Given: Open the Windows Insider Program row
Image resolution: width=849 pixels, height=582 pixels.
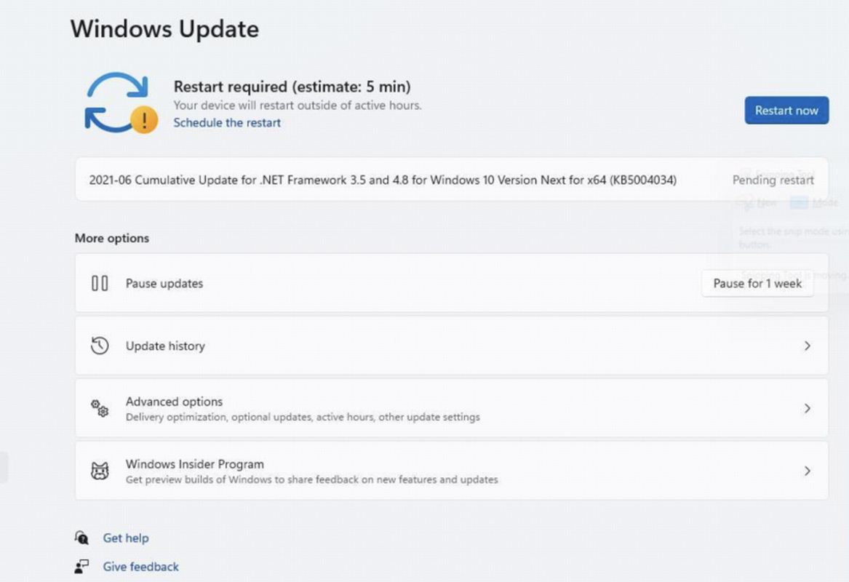Looking at the screenshot, I should pos(451,471).
